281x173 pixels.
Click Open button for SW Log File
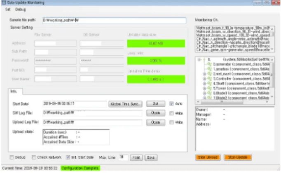click(x=156, y=113)
